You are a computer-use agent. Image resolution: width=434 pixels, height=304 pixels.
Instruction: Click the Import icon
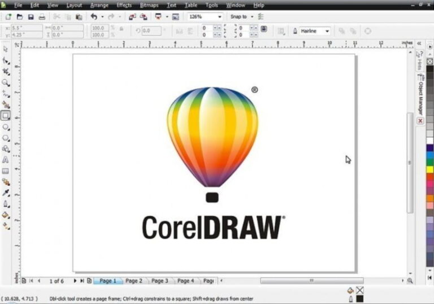pyautogui.click(x=132, y=17)
